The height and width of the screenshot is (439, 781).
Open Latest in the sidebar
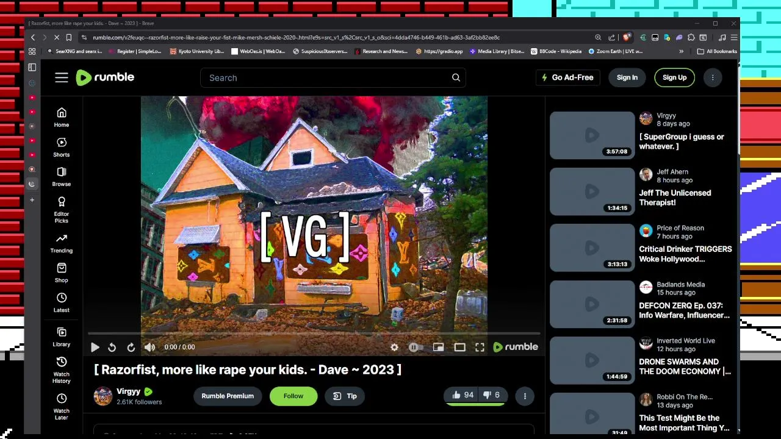tap(62, 302)
